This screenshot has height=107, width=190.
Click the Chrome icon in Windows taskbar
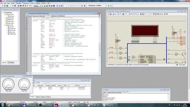click(8, 105)
